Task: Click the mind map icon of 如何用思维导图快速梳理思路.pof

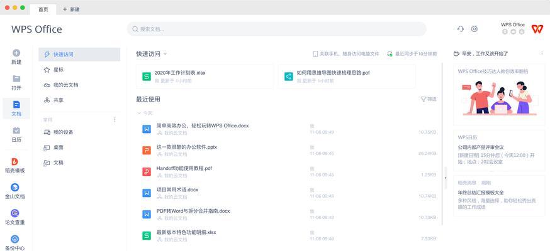Action: 288,77
